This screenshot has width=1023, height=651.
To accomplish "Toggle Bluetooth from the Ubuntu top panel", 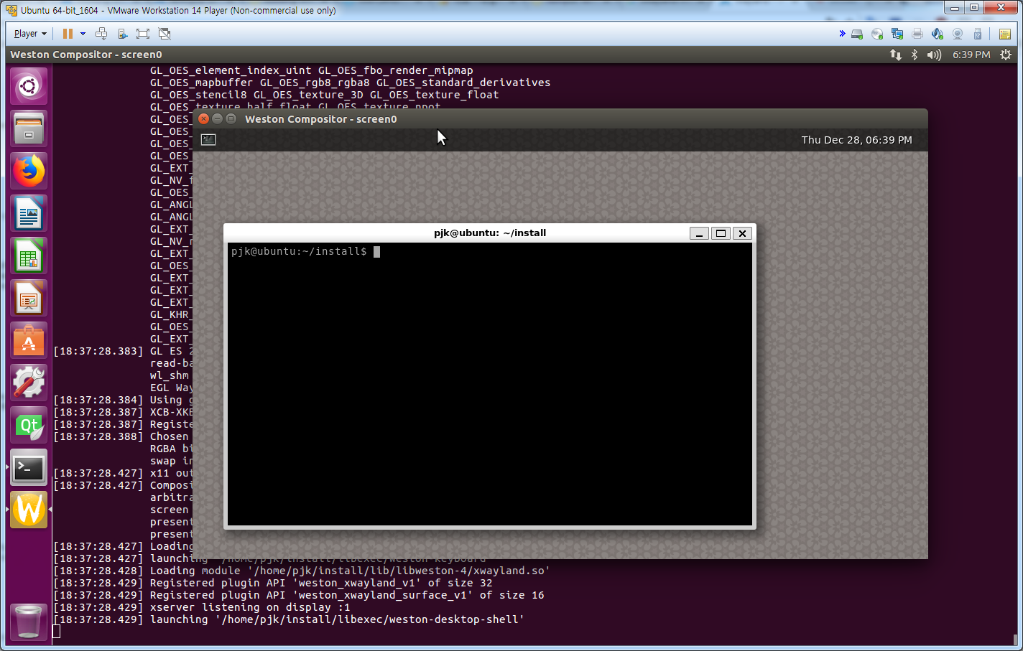I will (914, 54).
